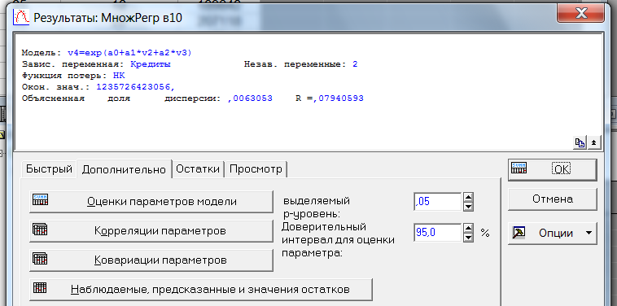The height and width of the screenshot is (306, 617).
Task: Click the confidence interval field 95,0
Action: pos(437,233)
